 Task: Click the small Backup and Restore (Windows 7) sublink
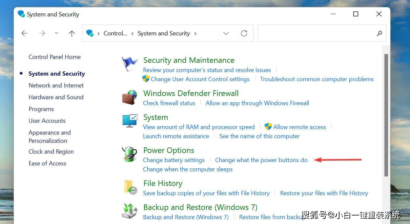pyautogui.click(x=186, y=217)
